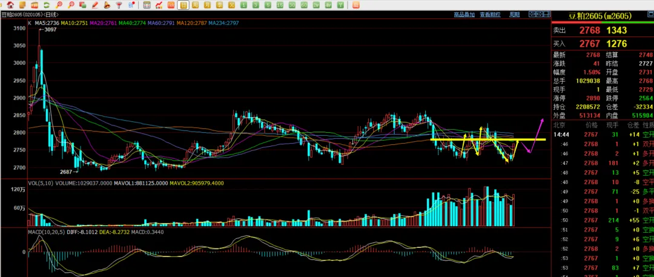Click the red house home icon

pyautogui.click(x=10, y=5)
